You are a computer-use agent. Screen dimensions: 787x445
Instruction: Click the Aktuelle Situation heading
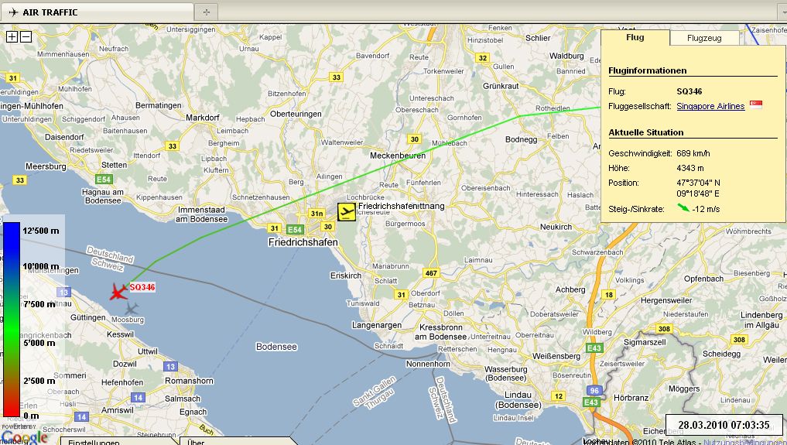[646, 132]
